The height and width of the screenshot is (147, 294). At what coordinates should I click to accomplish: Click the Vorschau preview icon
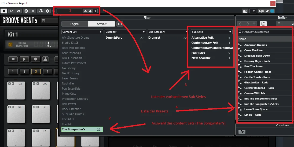pyautogui.click(x=242, y=132)
